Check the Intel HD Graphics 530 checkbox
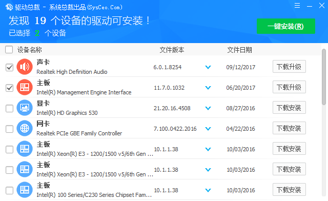Viewport: 328px width, 201px height. (9, 109)
